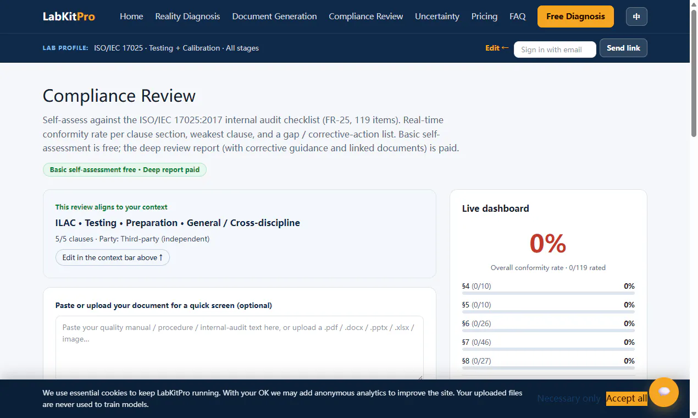
Task: Click Overall conformity rate caption
Action: pos(548,268)
